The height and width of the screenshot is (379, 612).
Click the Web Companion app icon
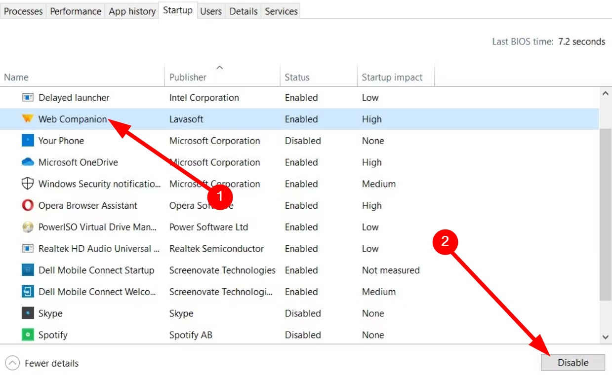point(28,119)
